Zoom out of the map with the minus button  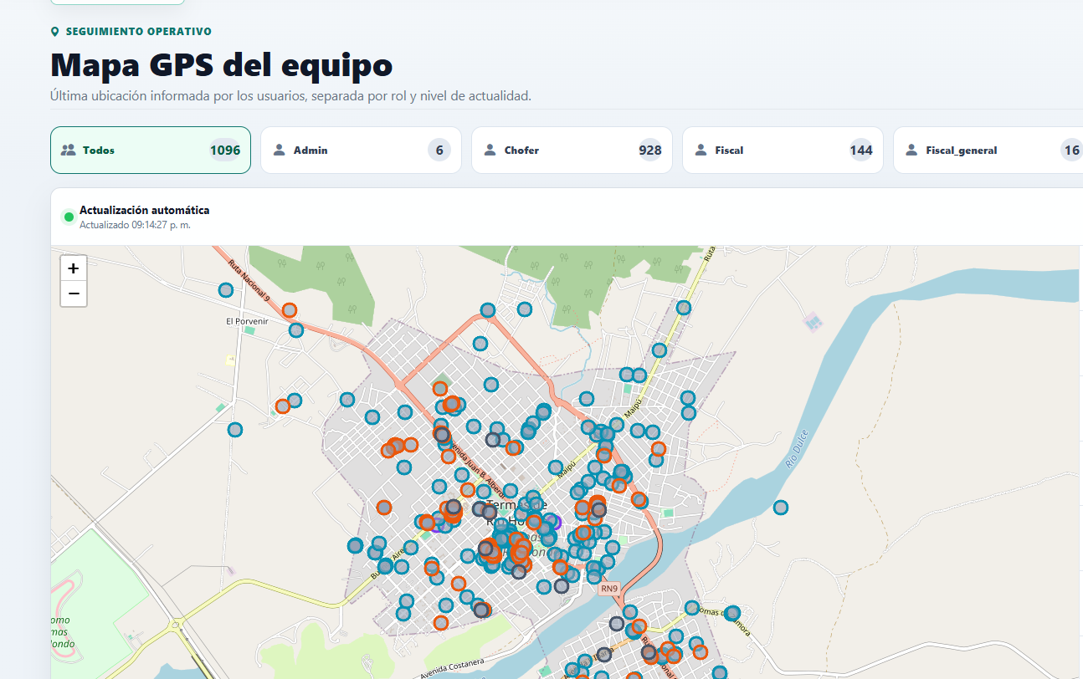tap(74, 294)
